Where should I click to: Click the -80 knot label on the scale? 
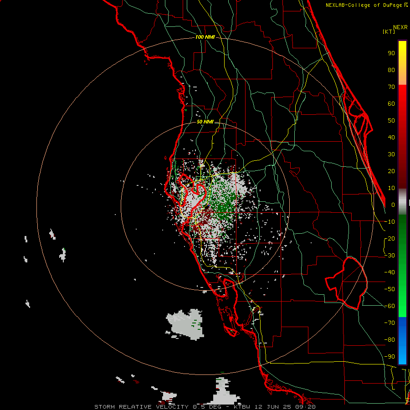(x=389, y=340)
